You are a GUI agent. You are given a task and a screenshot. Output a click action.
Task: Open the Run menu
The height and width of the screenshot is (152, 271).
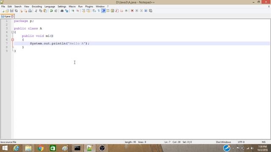point(80,7)
